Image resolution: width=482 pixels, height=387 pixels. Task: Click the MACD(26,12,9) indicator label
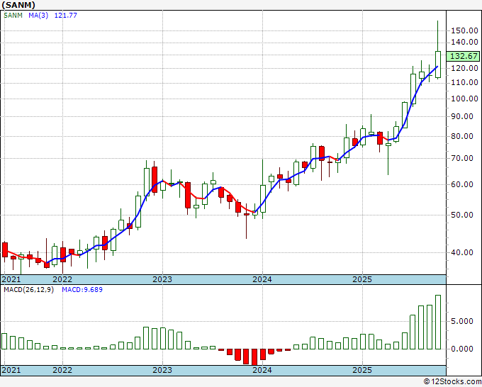tap(28, 290)
